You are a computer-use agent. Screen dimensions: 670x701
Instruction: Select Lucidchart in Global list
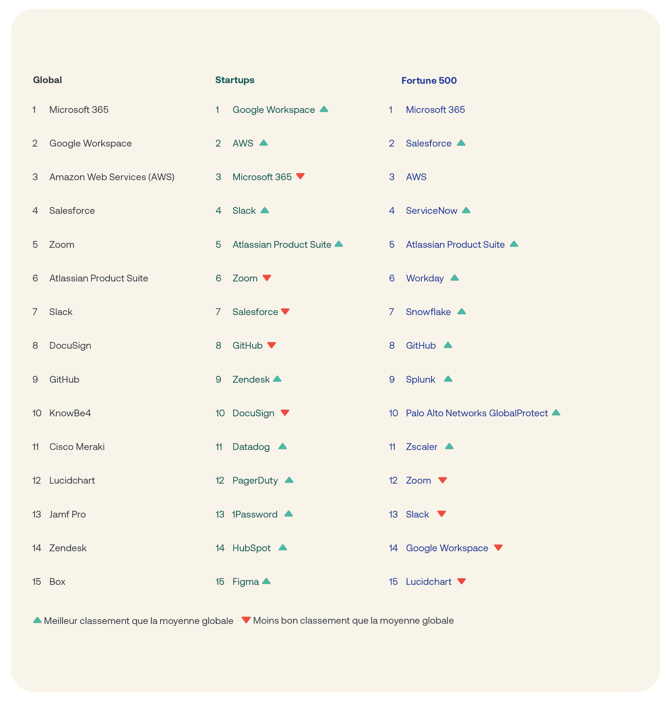[72, 480]
